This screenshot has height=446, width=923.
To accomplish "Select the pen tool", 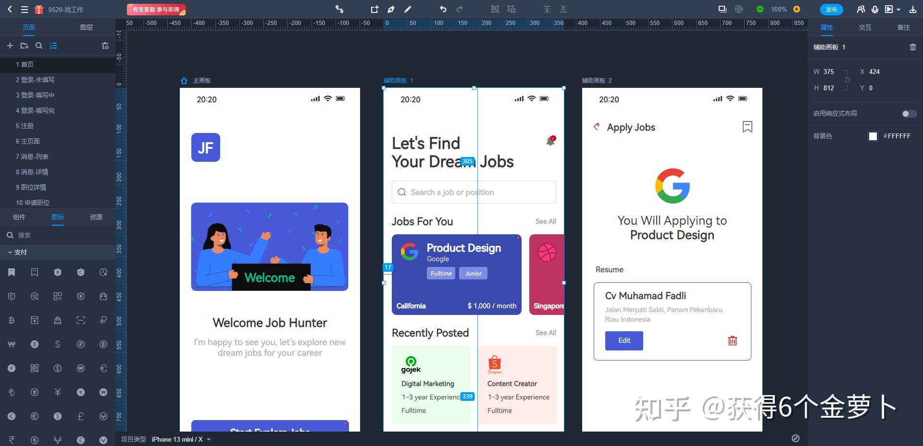I will (x=391, y=9).
